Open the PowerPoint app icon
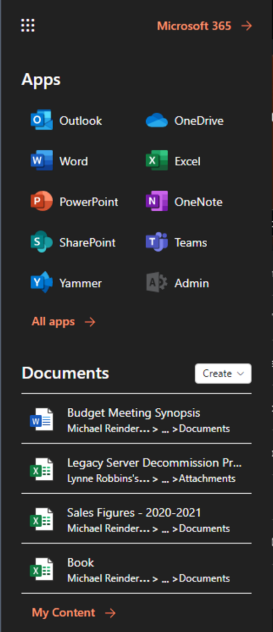This screenshot has height=632, width=273. click(41, 202)
